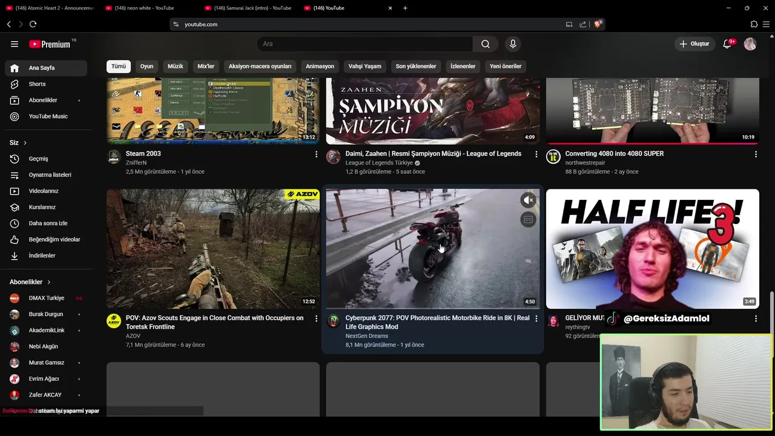Open YouTube Music from sidebar
This screenshot has width=775, height=436.
click(x=46, y=116)
